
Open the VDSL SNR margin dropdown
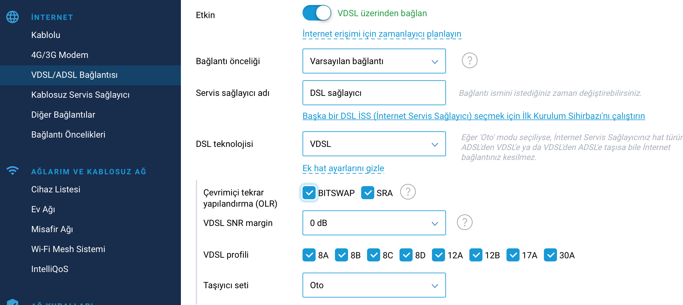tap(374, 223)
